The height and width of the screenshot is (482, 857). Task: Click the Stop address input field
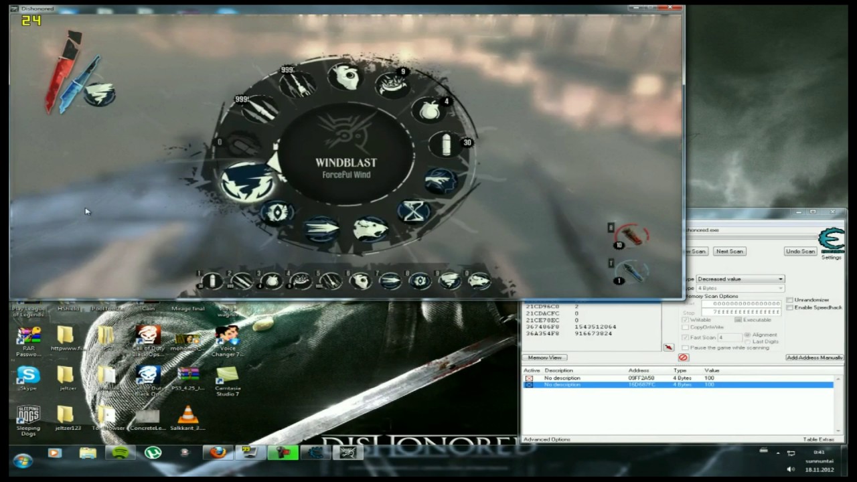[x=741, y=312]
